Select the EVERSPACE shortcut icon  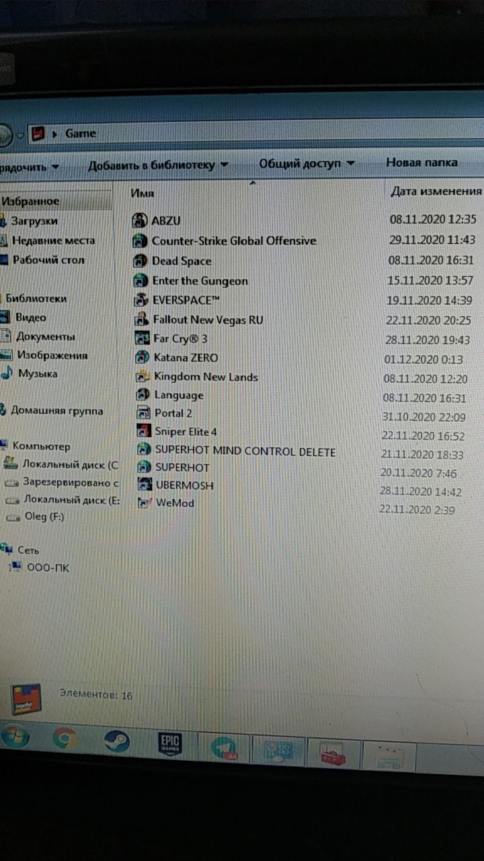click(141, 300)
